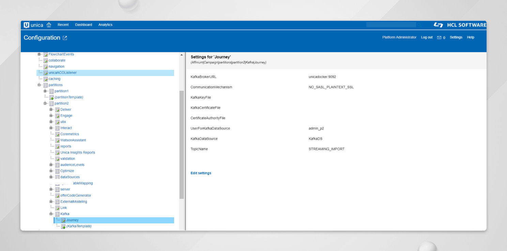Click the Log out link
Image resolution: width=507 pixels, height=251 pixels.
427,37
